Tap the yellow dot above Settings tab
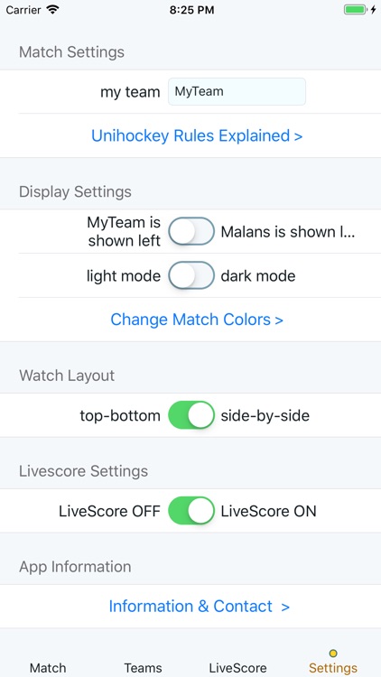 [x=332, y=654]
